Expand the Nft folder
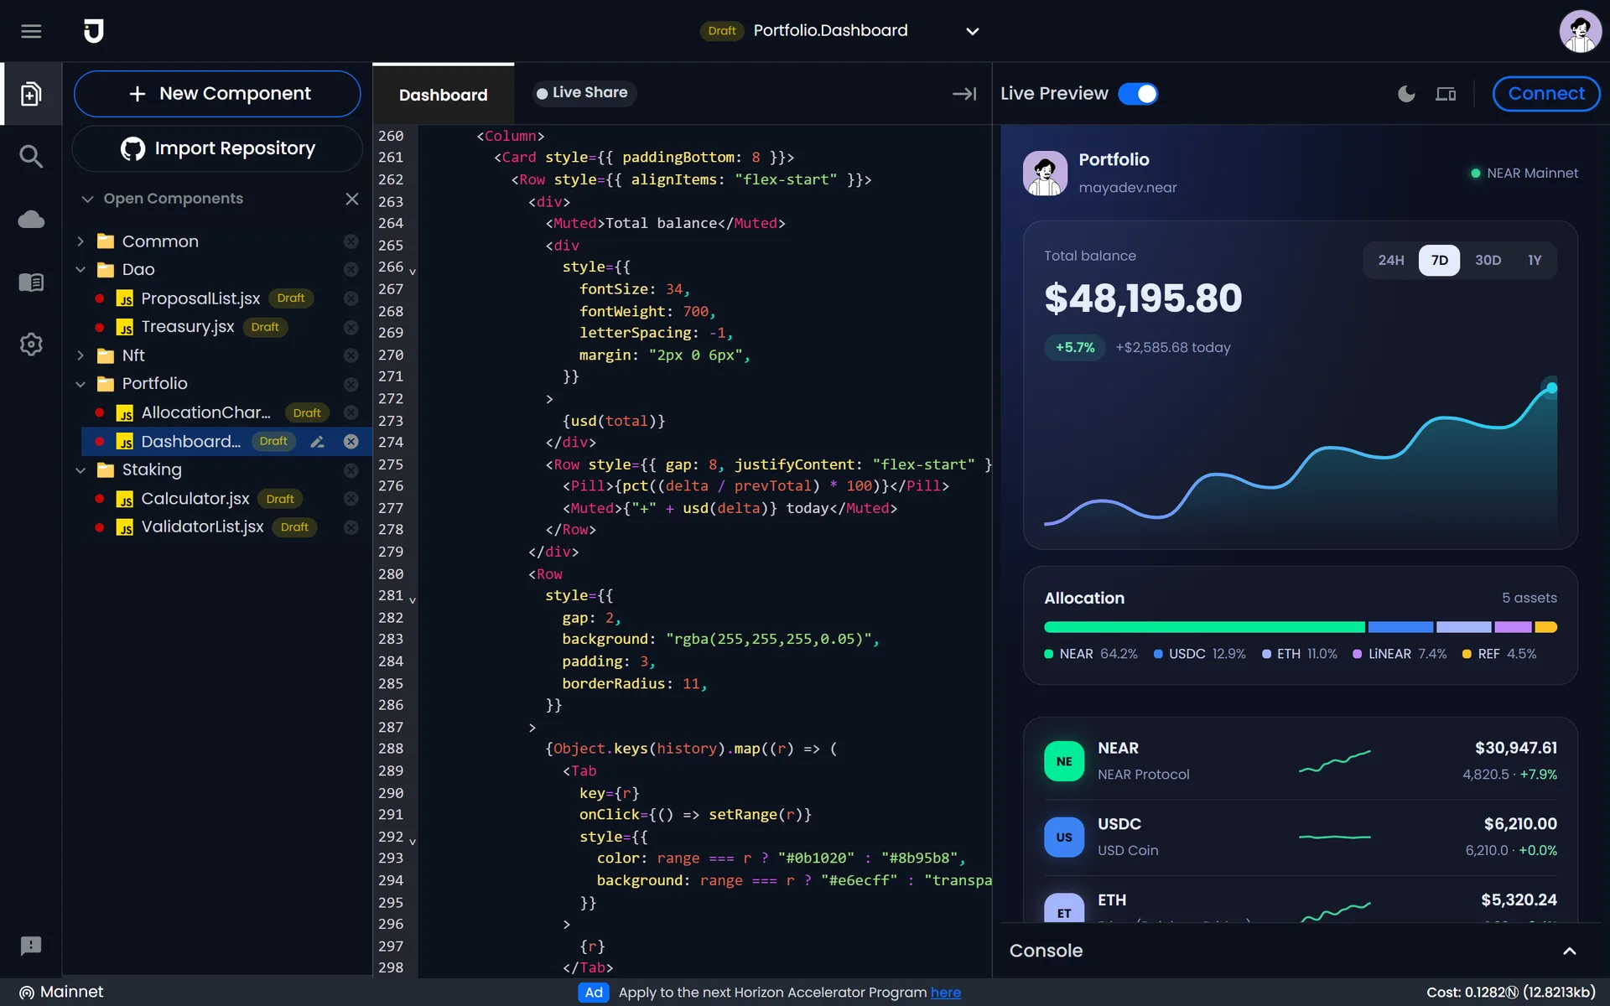Viewport: 1610px width, 1006px height. pyautogui.click(x=80, y=355)
